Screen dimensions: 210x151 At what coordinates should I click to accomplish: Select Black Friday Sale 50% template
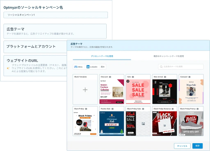138,124
